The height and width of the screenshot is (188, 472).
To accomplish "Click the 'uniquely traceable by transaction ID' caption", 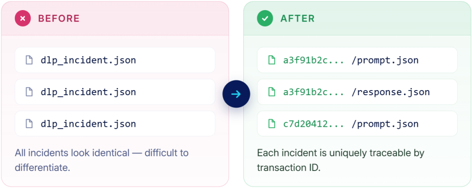I will tap(341, 160).
